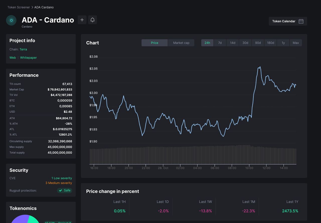Click the ETH value 0,00085
Viewport: 321px width, 223px height.
pyautogui.click(x=65, y=106)
